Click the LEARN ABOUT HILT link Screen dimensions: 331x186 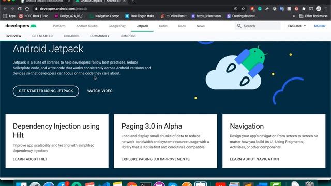[x=30, y=159]
